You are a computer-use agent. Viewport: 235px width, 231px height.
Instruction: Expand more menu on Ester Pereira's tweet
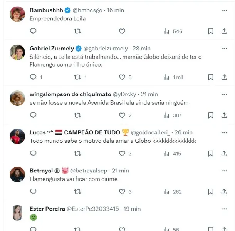[x=224, y=209]
